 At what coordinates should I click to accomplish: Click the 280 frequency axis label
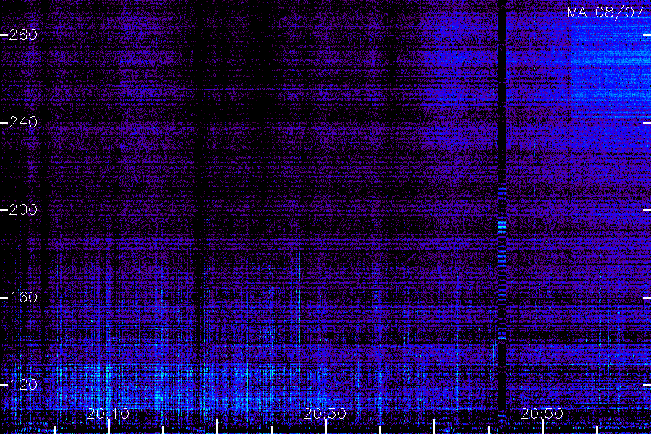coord(23,35)
